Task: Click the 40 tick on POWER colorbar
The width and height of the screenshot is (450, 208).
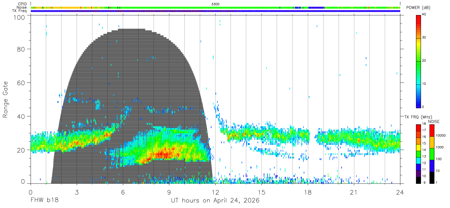Action: [x=424, y=15]
